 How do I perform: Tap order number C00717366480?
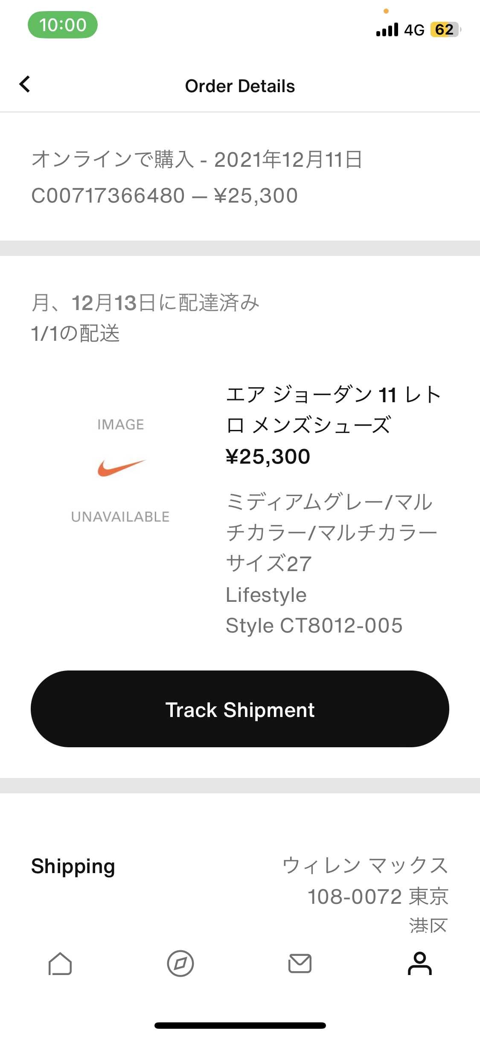108,196
